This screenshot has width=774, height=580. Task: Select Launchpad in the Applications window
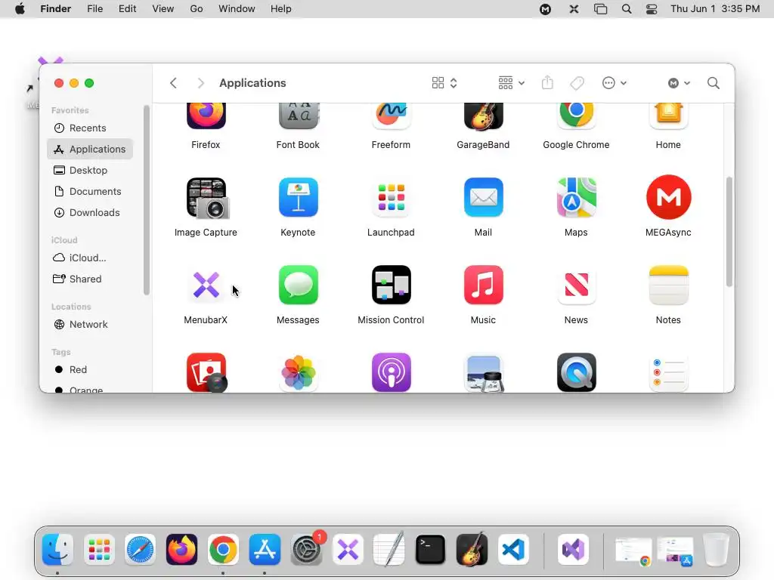click(x=391, y=197)
